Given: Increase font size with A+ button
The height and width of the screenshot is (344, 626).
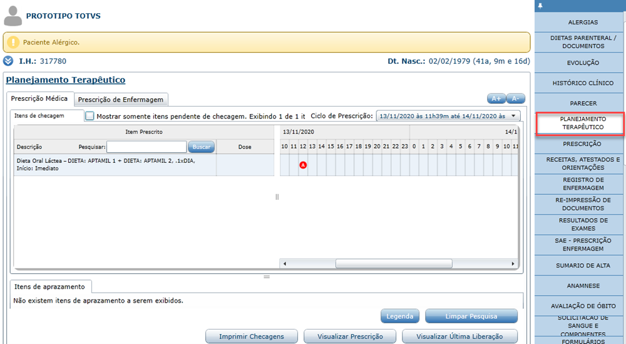Looking at the screenshot, I should pyautogui.click(x=496, y=98).
